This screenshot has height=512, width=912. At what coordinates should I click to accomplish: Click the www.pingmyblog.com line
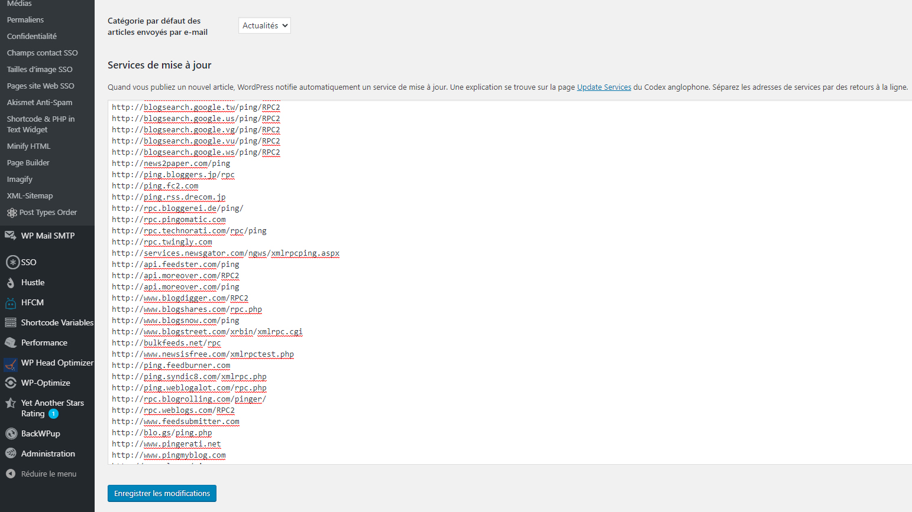point(169,455)
